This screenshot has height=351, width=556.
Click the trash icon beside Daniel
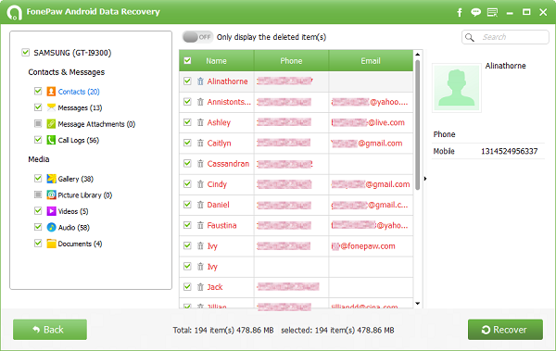click(200, 205)
